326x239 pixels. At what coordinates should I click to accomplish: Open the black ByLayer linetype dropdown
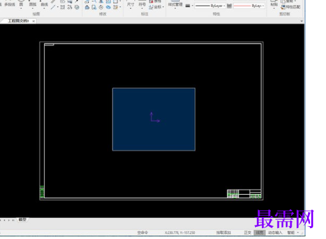click(x=210, y=6)
